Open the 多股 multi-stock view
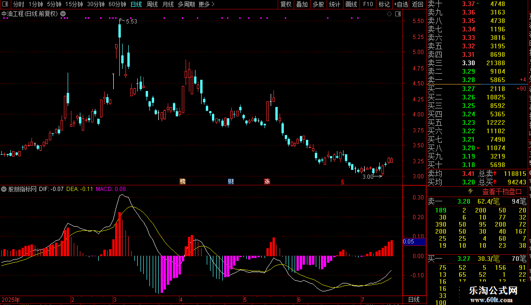Image resolution: width=531 pixels, height=305 pixels. click(x=318, y=4)
